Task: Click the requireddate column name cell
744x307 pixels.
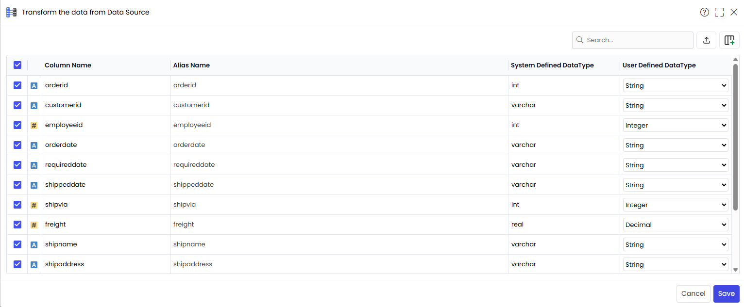Action: tap(106, 165)
